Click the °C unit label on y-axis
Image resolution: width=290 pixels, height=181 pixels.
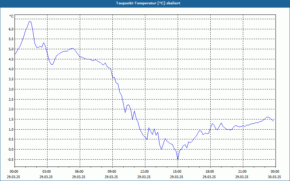pos(12,16)
